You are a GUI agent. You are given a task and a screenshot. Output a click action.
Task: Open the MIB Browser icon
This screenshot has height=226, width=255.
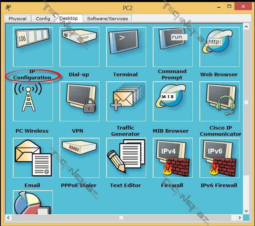coord(173,101)
